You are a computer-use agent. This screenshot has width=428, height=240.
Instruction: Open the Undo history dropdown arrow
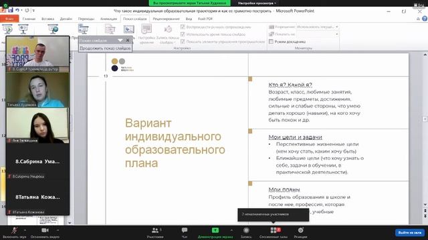[21, 11]
